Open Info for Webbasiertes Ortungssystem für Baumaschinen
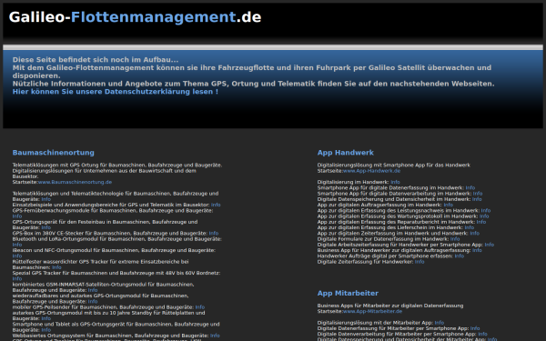The height and width of the screenshot is (341, 546). pos(215,336)
